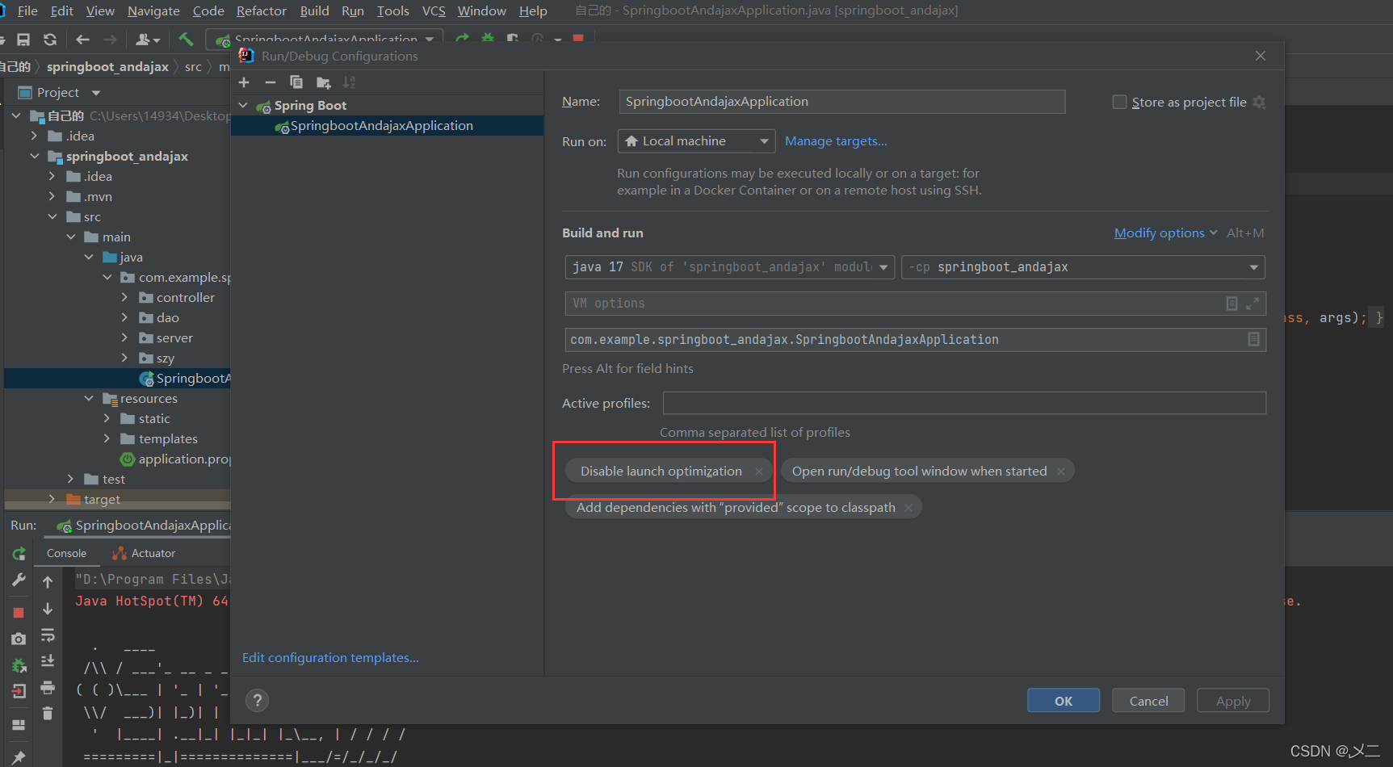Open the File menu
This screenshot has height=767, width=1393.
[x=27, y=10]
